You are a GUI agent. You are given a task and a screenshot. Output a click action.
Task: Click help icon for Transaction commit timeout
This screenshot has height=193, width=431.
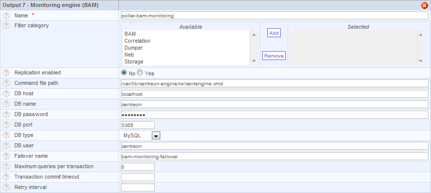coord(6,177)
